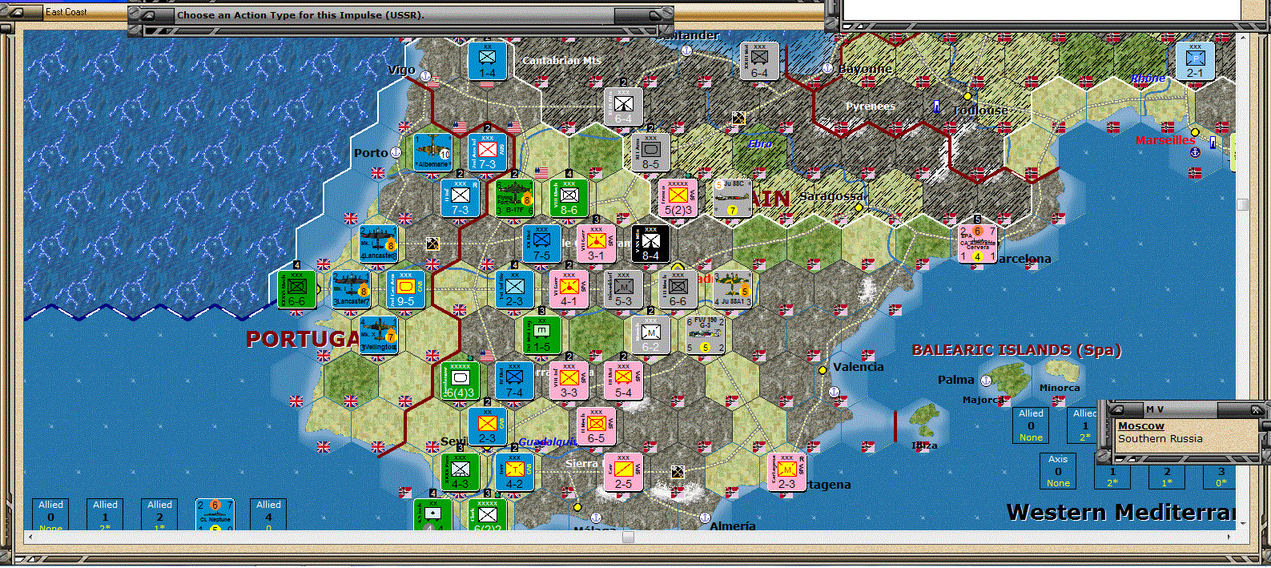Select the II Mech 6-5 Spanish counter
Viewport: 1271px width, 568px height.
pos(596,426)
